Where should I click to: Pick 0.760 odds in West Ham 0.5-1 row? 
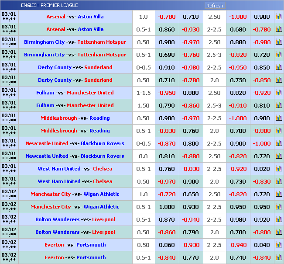[167, 169]
